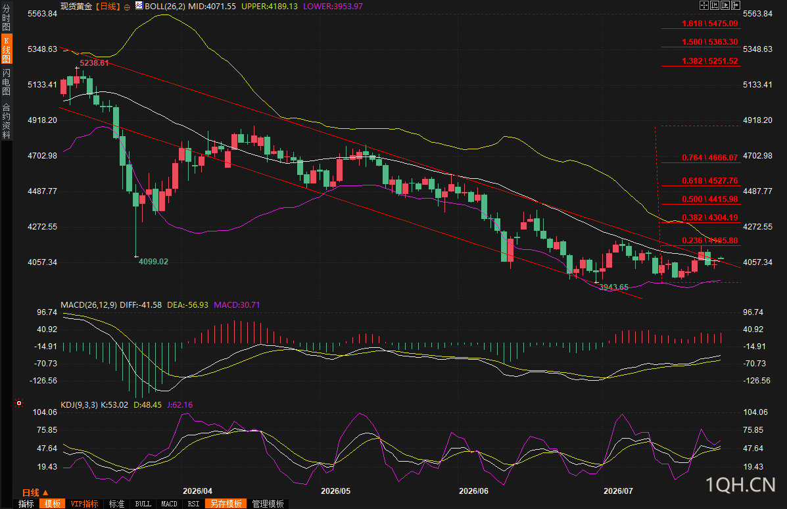This screenshot has height=509, width=787.
Task: Select the K线图 sidebar tab
Action: (6, 49)
